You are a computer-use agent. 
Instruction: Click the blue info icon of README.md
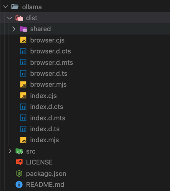tap(19, 184)
